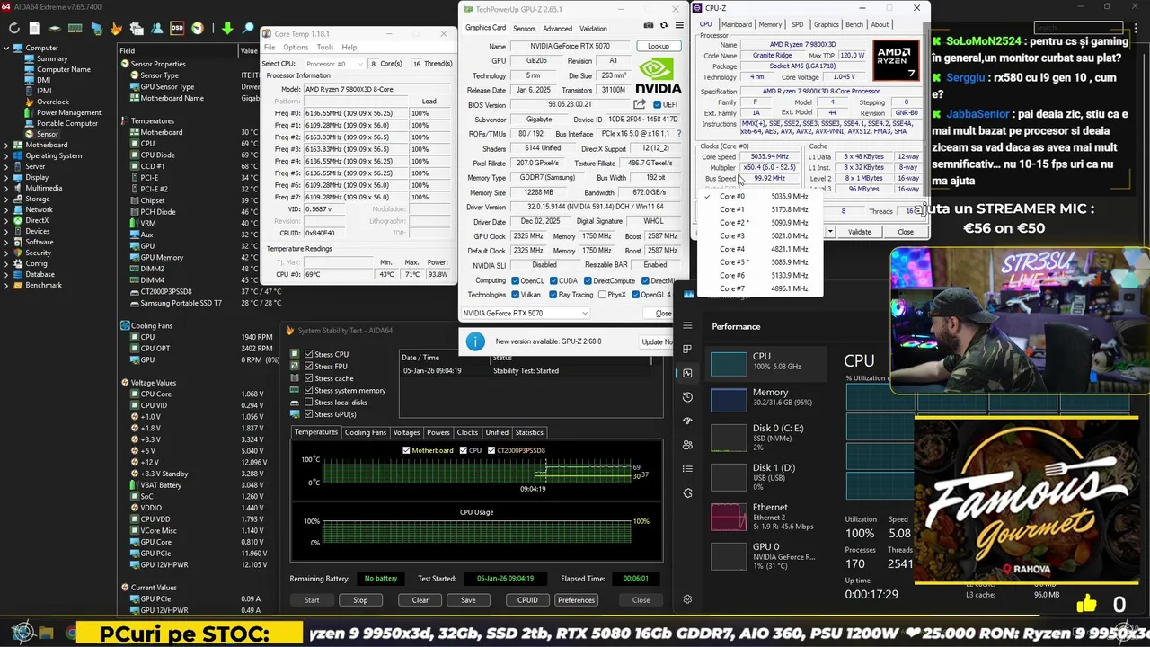Viewport: 1150px width, 647px height.
Task: Enable Stress local disks checkbox
Action: click(x=308, y=403)
